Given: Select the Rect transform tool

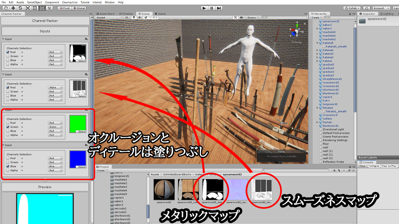Looking at the screenshot, I should pyautogui.click(x=35, y=8).
